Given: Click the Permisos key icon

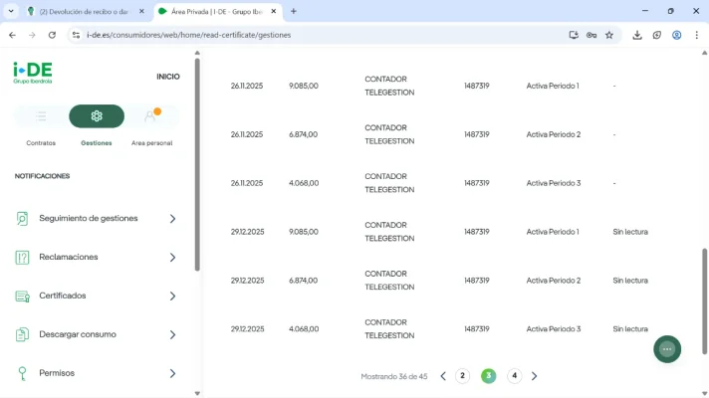Looking at the screenshot, I should (x=22, y=373).
